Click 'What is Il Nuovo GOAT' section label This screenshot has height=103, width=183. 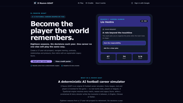tap(91, 78)
